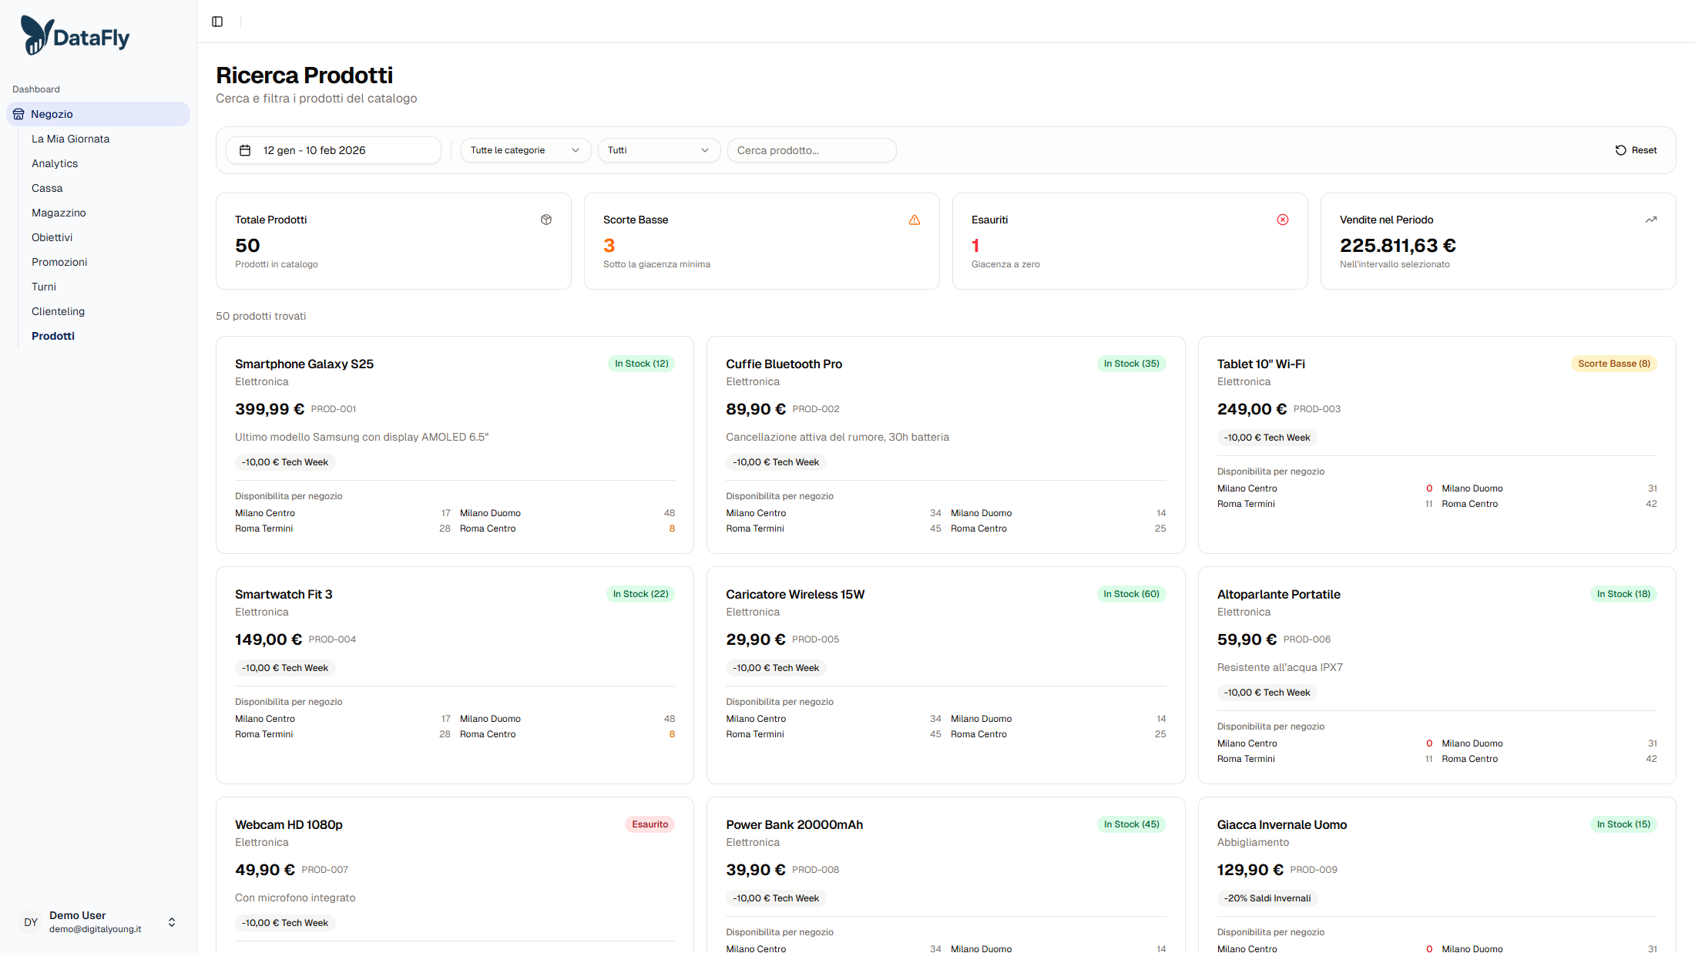Click the Reset button to clear filters
Image resolution: width=1695 pixels, height=953 pixels.
(x=1636, y=150)
